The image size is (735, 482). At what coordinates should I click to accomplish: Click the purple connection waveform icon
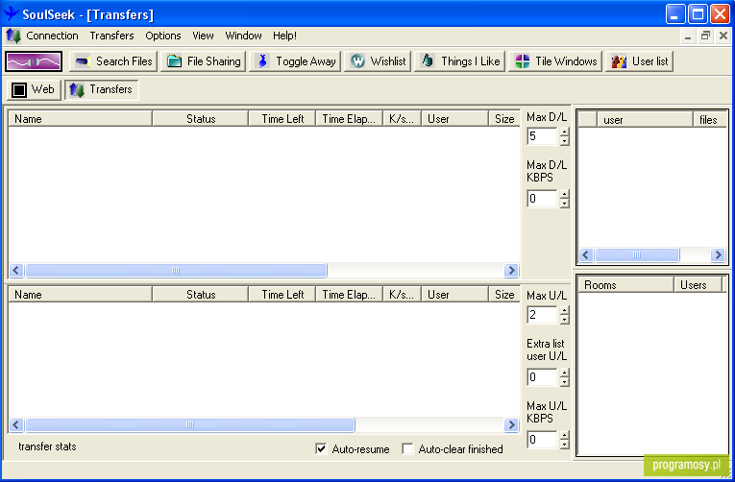pyautogui.click(x=34, y=61)
